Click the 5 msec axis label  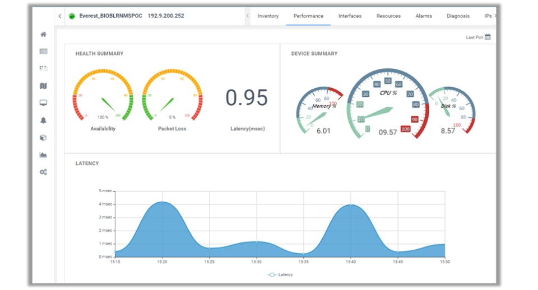(105, 191)
